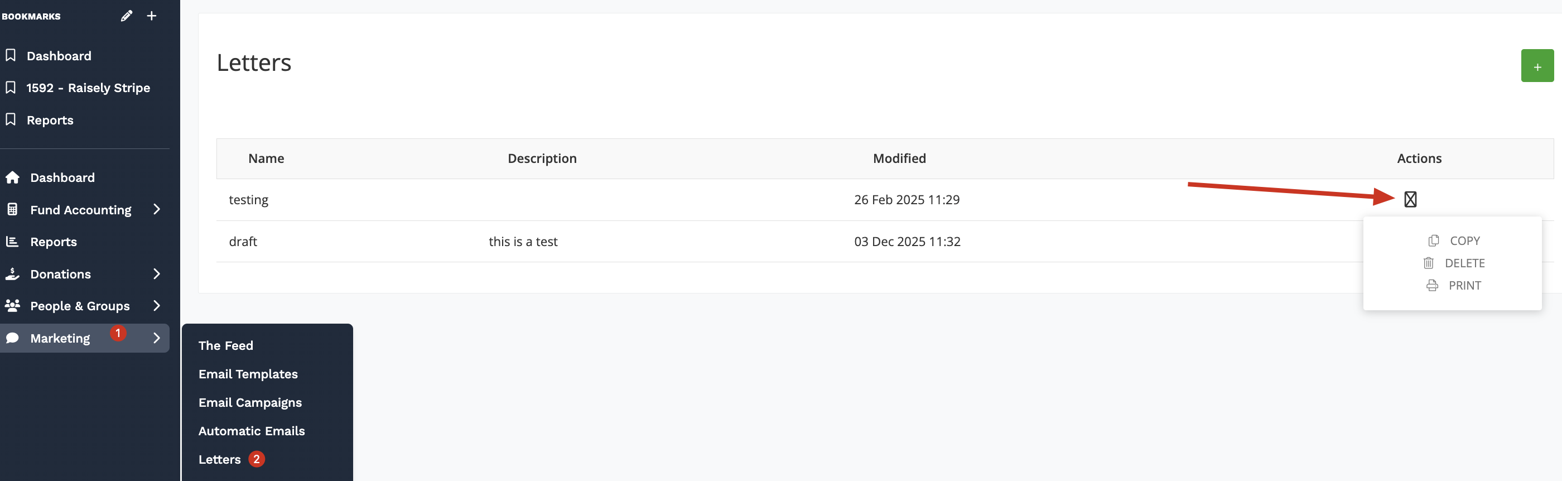Image resolution: width=1562 pixels, height=481 pixels.
Task: Expand the People & Groups chevron
Action: click(x=156, y=306)
